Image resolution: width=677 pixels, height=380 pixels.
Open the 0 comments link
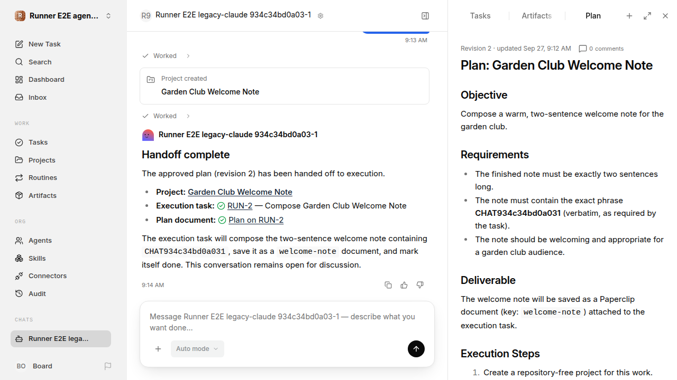[601, 49]
